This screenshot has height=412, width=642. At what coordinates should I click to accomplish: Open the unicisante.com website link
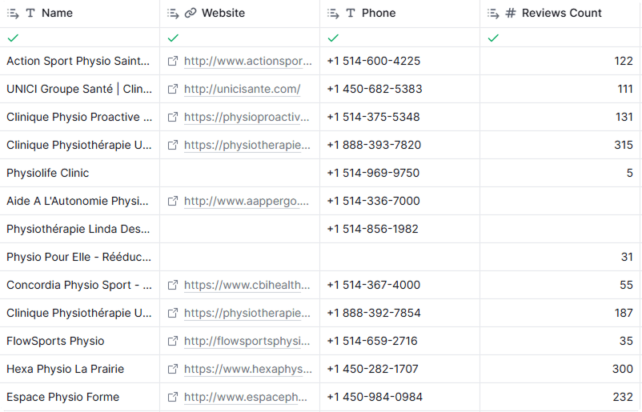[x=242, y=90]
